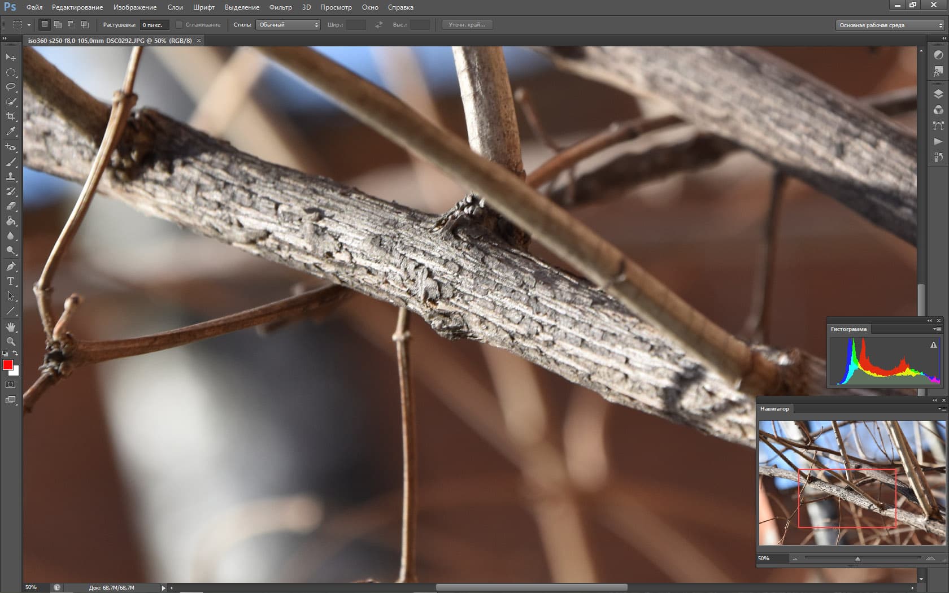Choose Add to Selection mode
Viewport: 949px width, 593px height.
click(x=58, y=24)
